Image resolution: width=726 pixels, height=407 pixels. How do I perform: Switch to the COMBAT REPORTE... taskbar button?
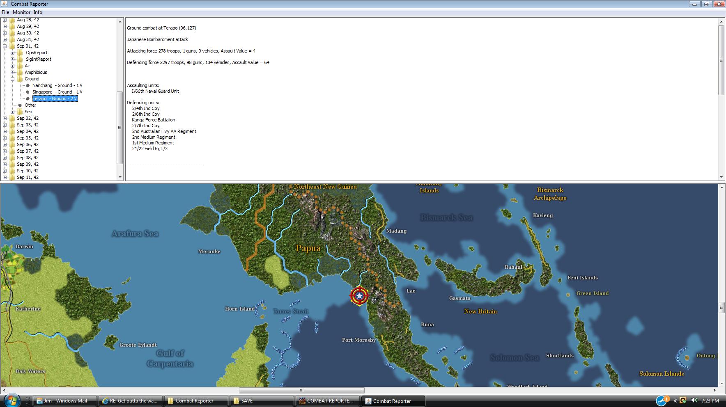327,401
